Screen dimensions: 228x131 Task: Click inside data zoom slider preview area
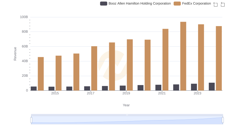coord(127,120)
